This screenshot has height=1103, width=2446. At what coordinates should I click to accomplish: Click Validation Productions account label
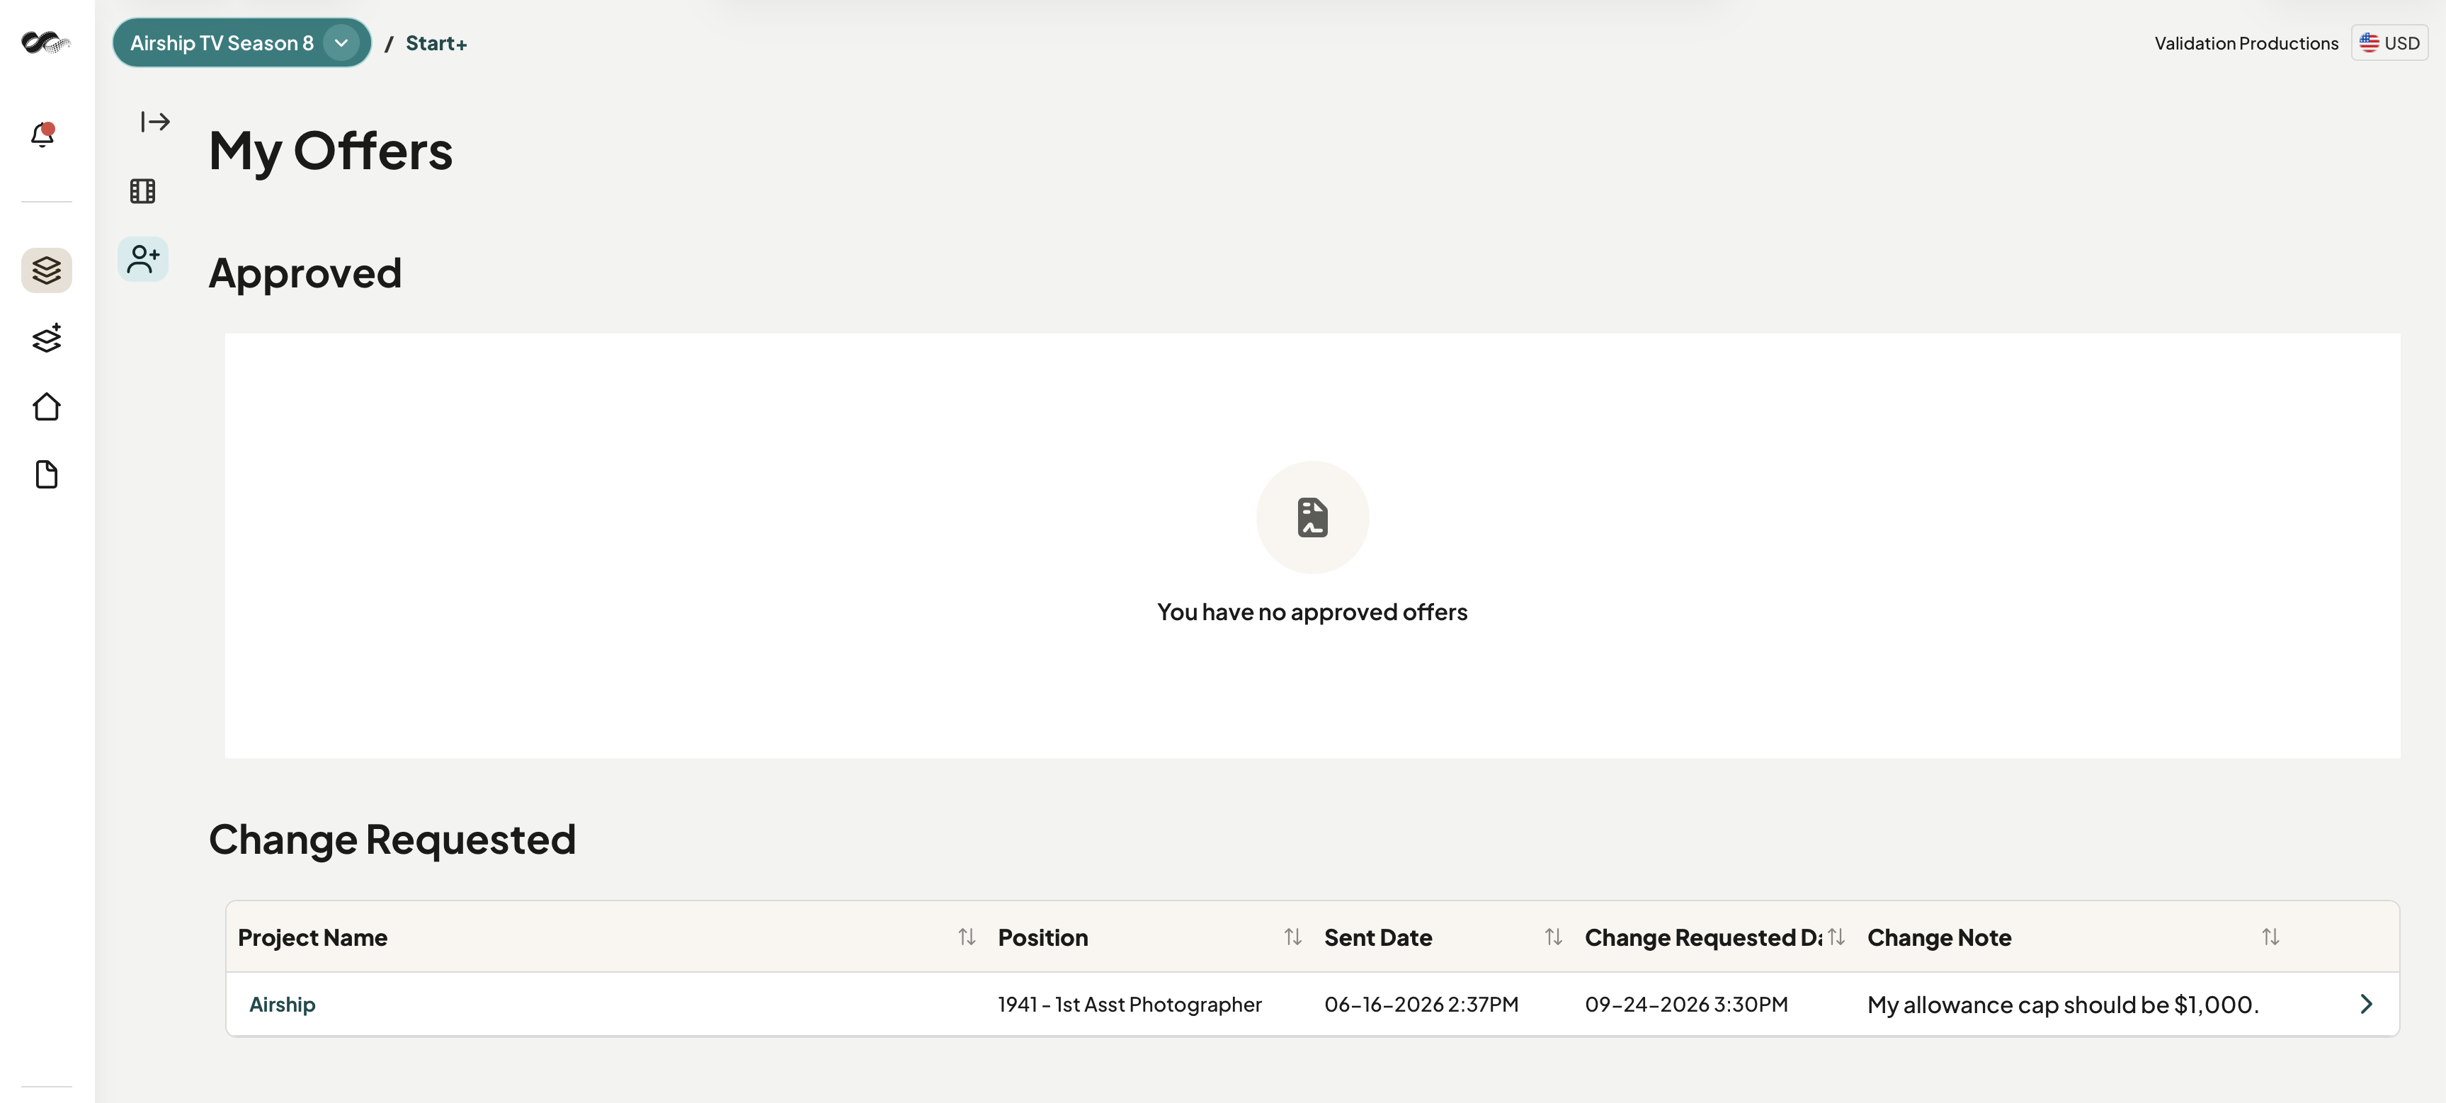(2246, 44)
